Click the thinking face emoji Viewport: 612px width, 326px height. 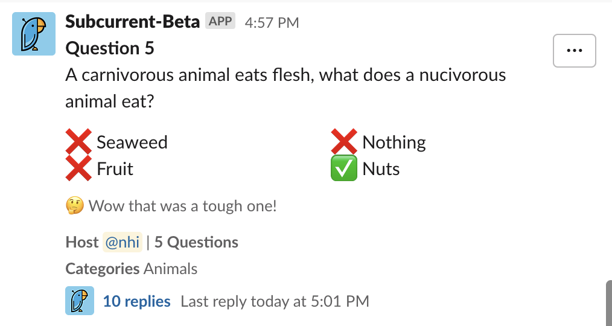(75, 206)
